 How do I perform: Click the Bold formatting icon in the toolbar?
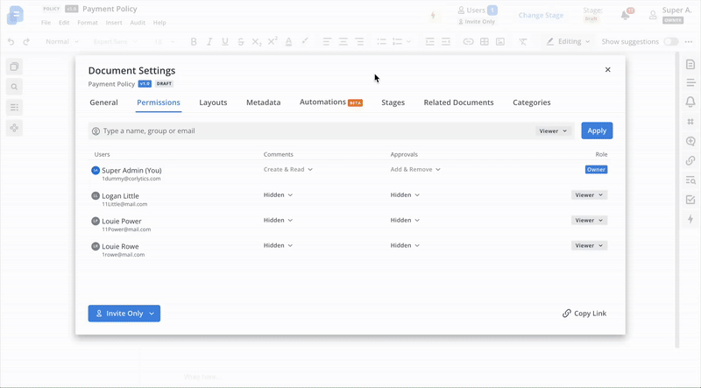pyautogui.click(x=194, y=41)
